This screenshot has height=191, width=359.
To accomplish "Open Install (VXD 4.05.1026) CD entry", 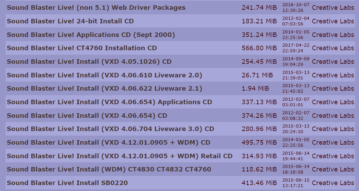I will [x=89, y=62].
